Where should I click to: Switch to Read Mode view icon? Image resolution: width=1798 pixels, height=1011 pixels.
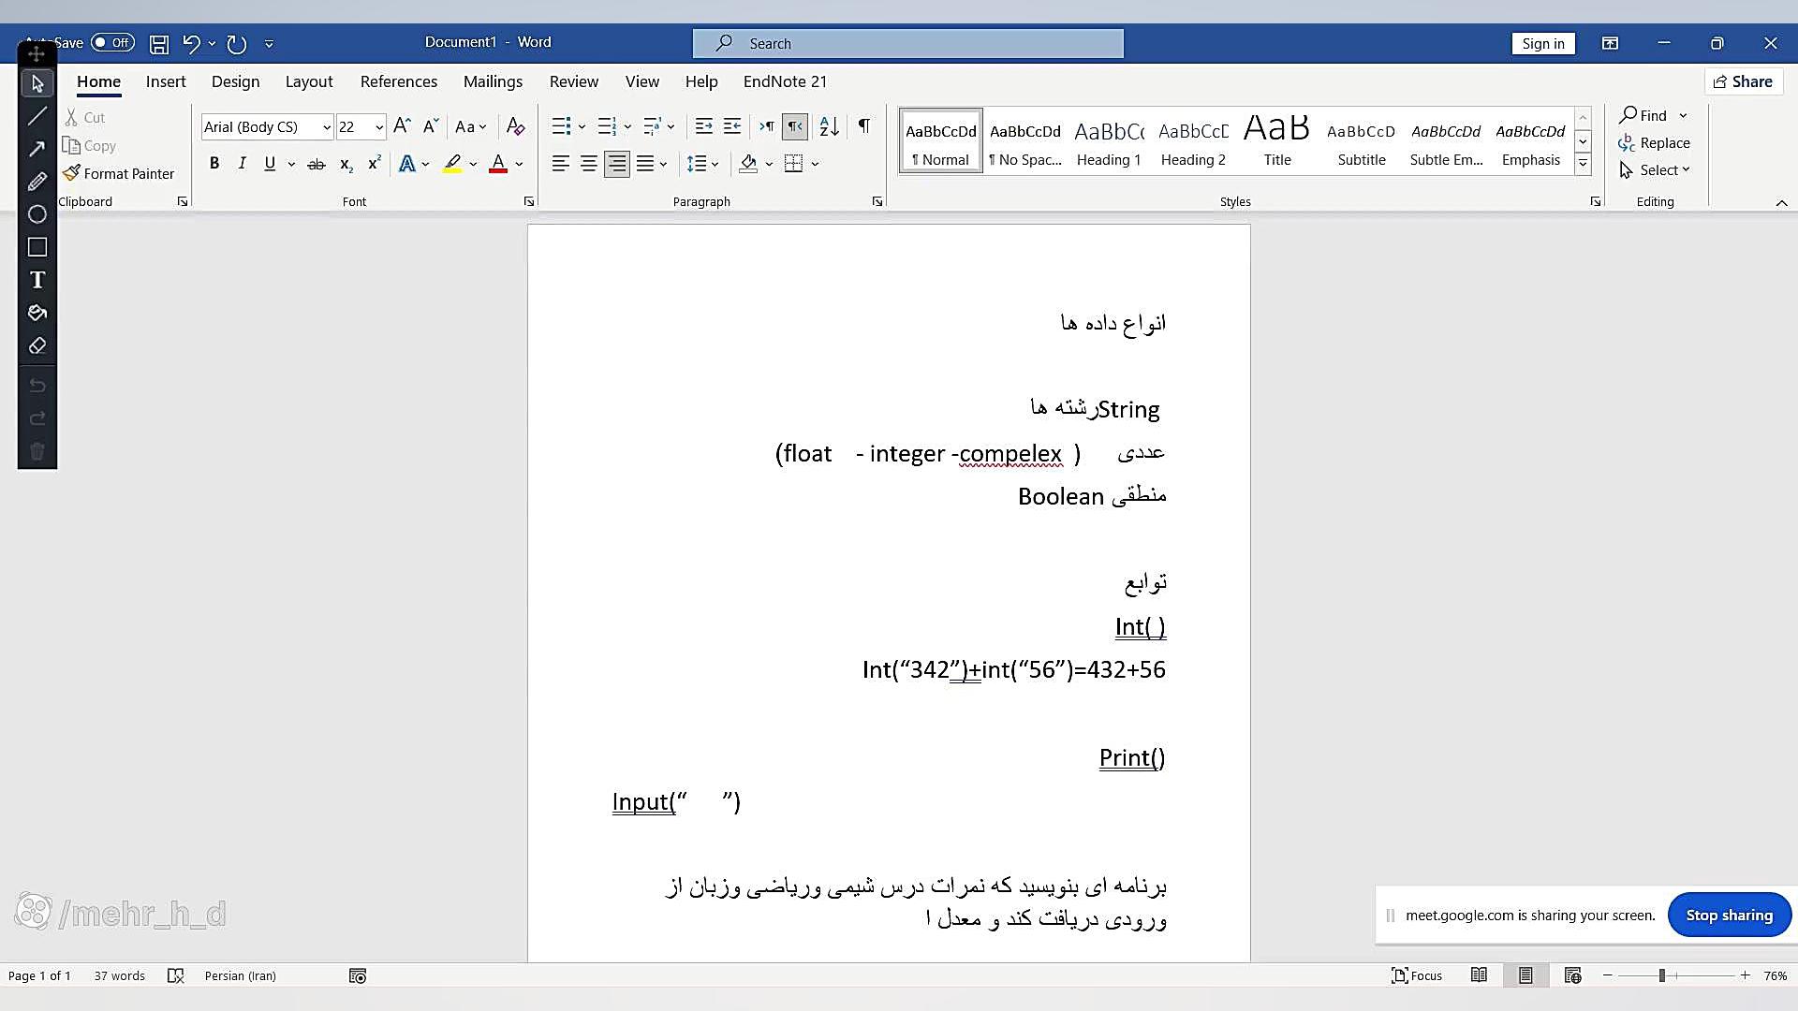pos(1479,975)
